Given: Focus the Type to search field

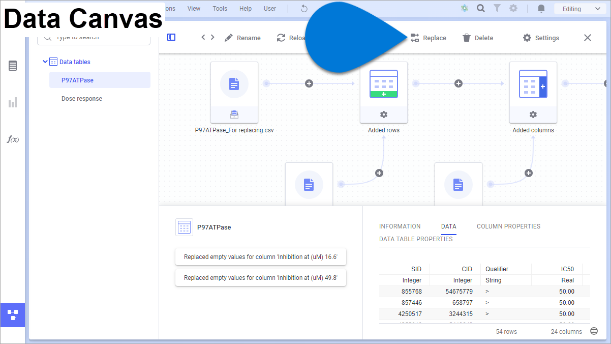Looking at the screenshot, I should click(94, 38).
